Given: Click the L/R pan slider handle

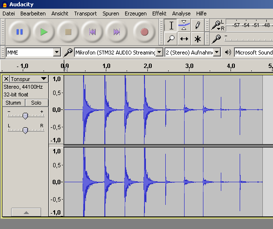Looking at the screenshot, I should pyautogui.click(x=26, y=130).
